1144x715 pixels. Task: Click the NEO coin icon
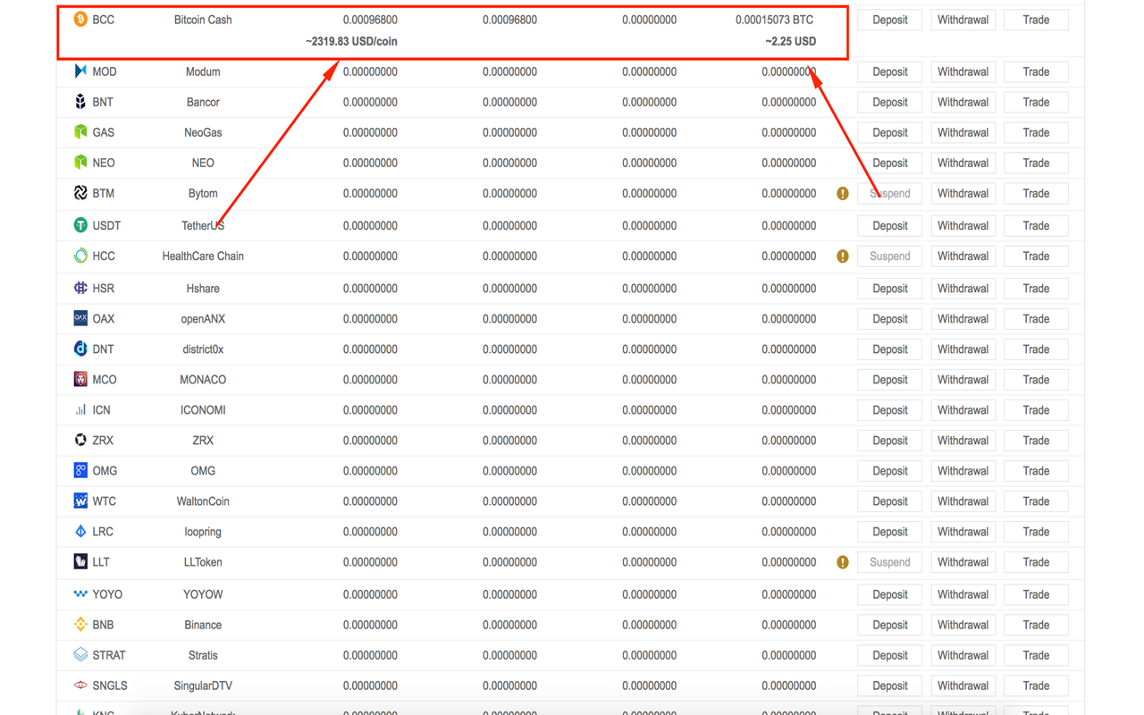(80, 163)
